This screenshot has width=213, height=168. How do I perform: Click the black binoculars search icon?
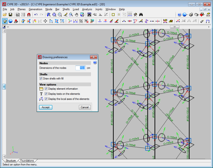coord(141,15)
